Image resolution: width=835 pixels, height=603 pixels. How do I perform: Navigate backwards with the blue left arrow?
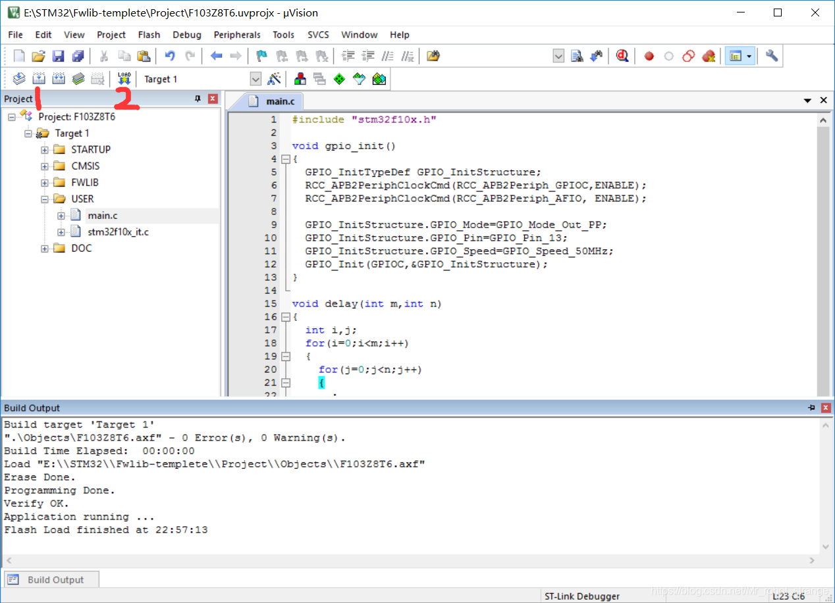click(216, 57)
